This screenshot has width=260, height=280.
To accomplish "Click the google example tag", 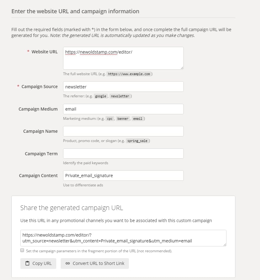I will [101, 96].
